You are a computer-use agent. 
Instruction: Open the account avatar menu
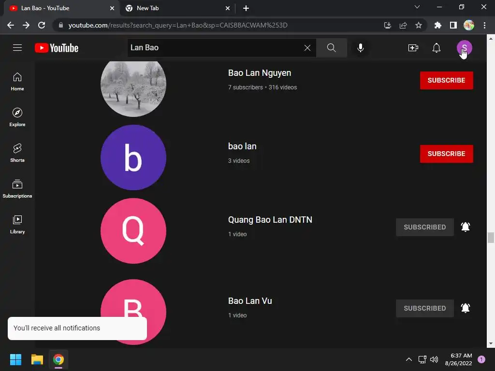pyautogui.click(x=464, y=48)
